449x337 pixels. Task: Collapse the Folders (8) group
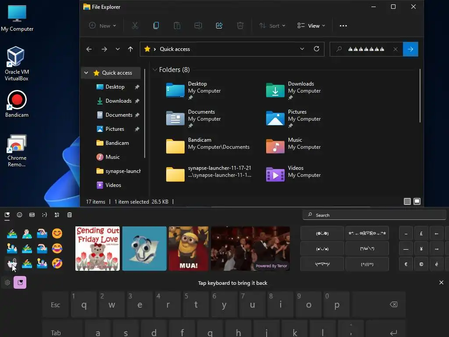[155, 70]
